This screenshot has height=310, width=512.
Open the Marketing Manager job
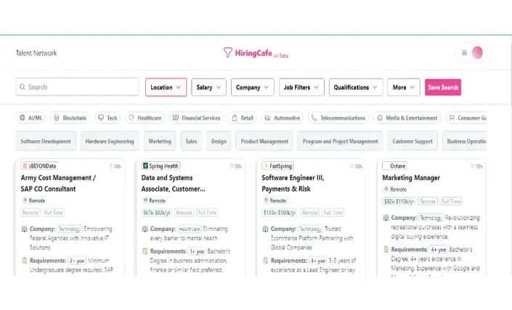(x=411, y=178)
